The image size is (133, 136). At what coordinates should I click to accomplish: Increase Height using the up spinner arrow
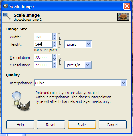click(x=55, y=43)
